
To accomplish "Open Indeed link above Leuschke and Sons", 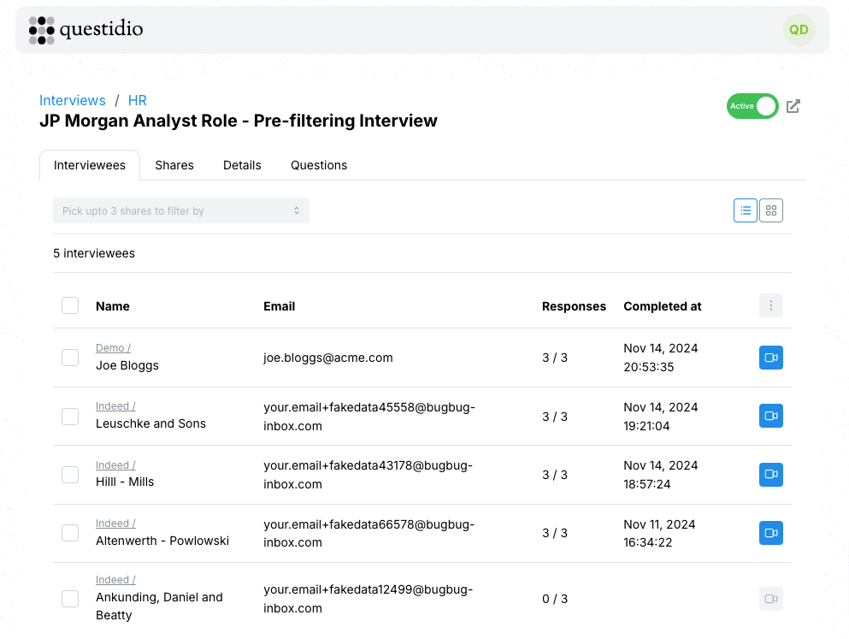I will tap(115, 406).
